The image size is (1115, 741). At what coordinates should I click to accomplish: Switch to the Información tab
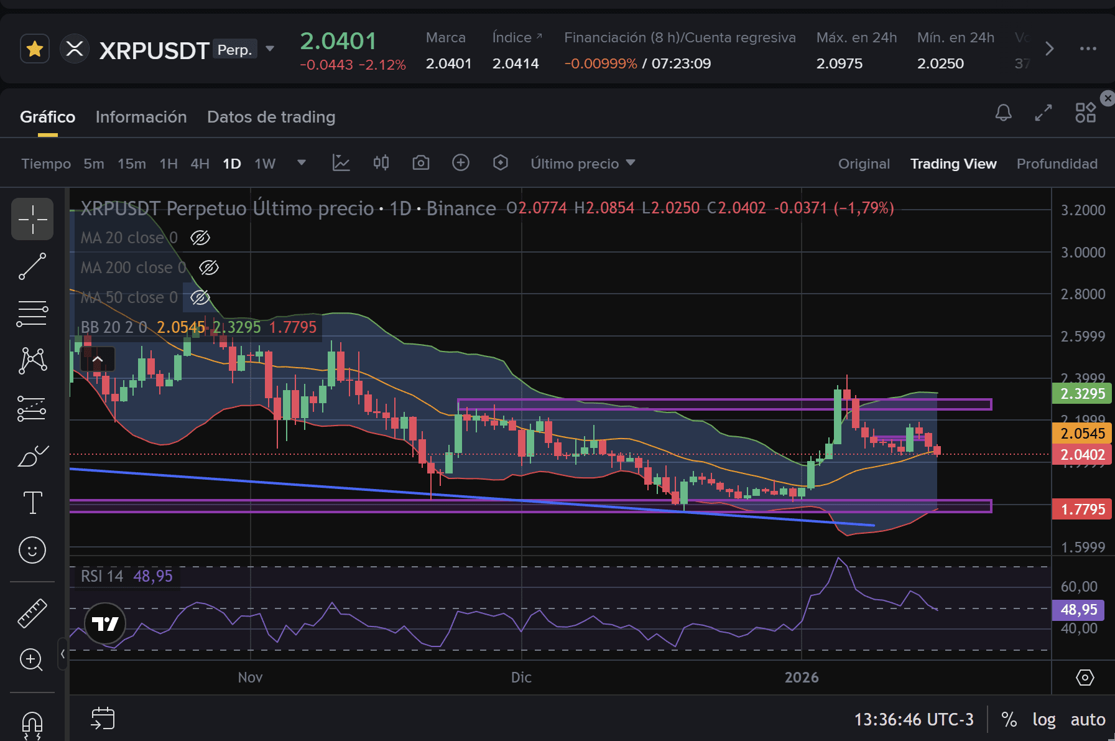(x=141, y=117)
